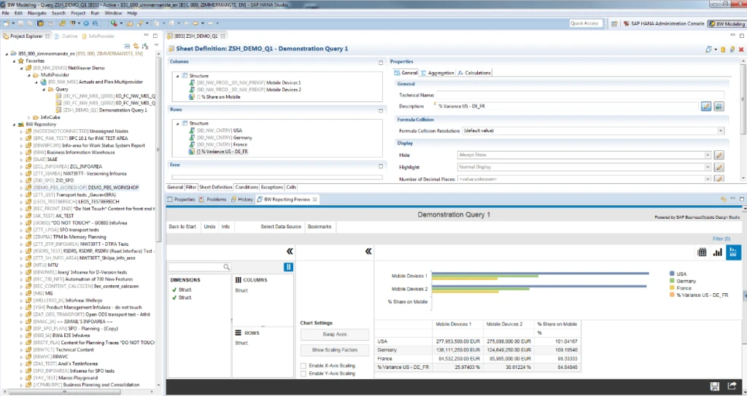This screenshot has height=396, width=747.
Task: Open Project Explorer view menu triangle
Action: 156,46
